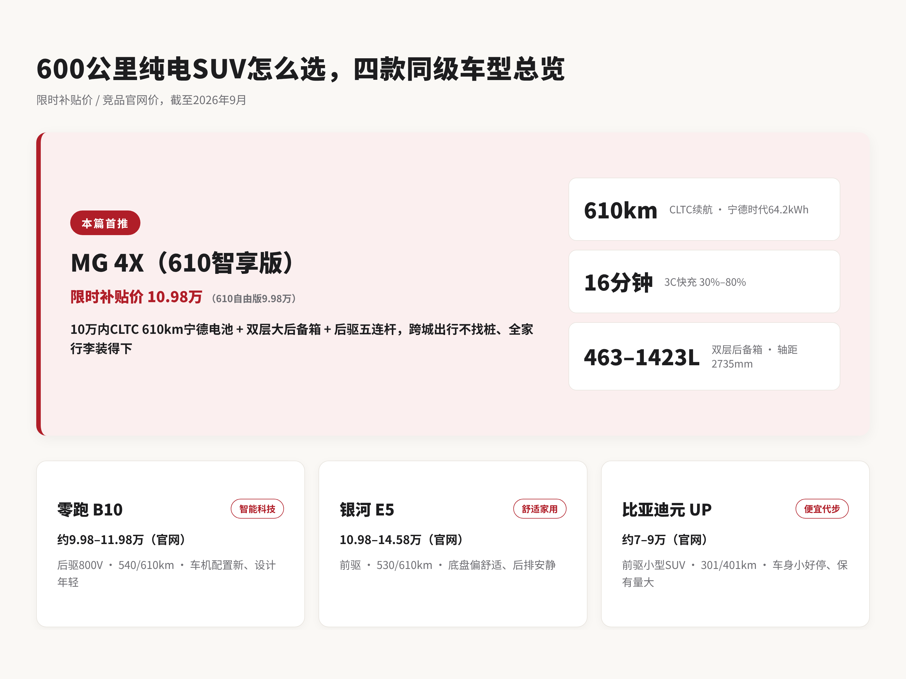Click the '便宜代步' tag
This screenshot has height=679, width=906.
click(x=822, y=509)
